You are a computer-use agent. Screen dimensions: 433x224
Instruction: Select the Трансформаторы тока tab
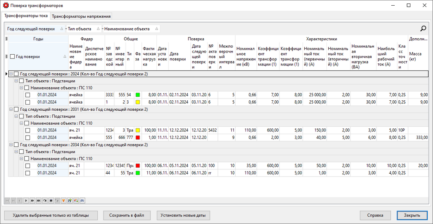[x=26, y=16]
